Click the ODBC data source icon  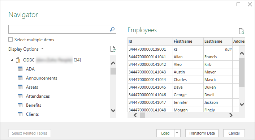click(x=18, y=60)
